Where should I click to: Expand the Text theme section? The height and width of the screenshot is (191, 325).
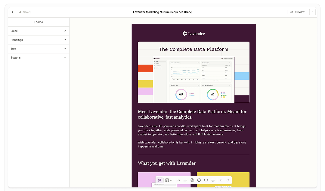(39, 49)
